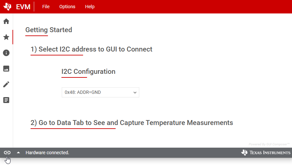The width and height of the screenshot is (292, 167).
Task: Click the "Hardware connected." status message
Action: (47, 153)
